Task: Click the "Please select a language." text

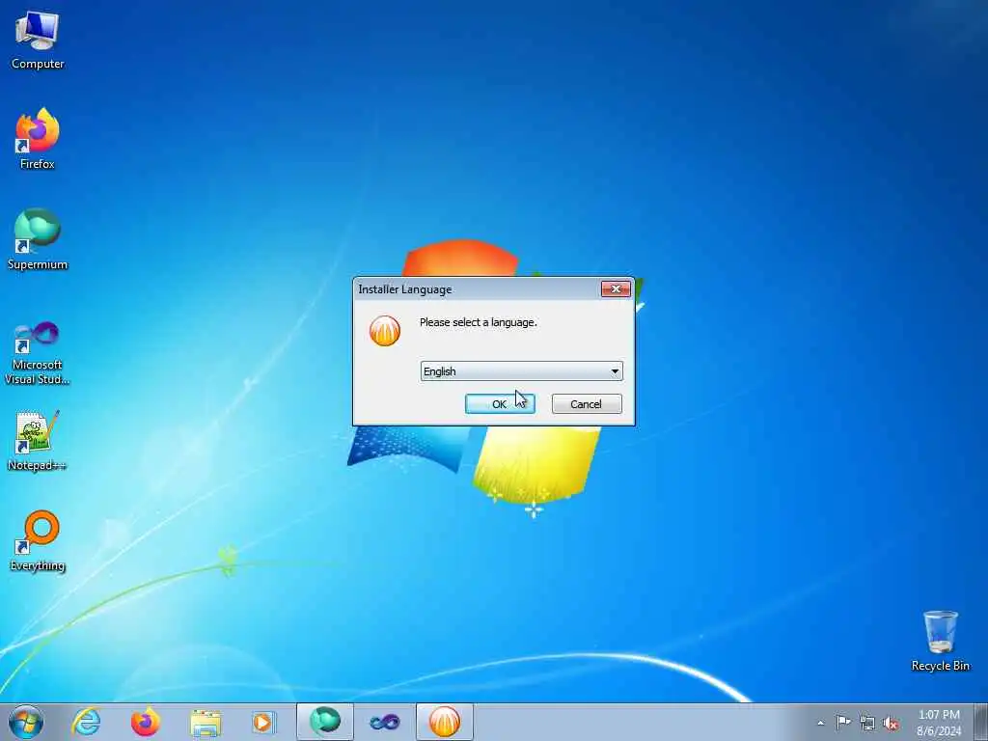Action: point(478,322)
